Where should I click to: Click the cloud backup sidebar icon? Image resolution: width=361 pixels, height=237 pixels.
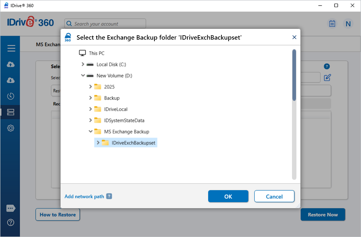(x=11, y=64)
